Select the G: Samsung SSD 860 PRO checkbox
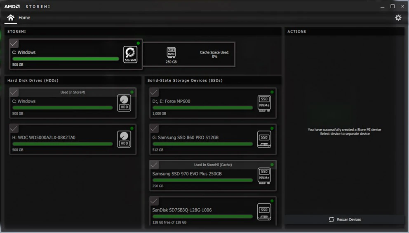 [x=154, y=128]
